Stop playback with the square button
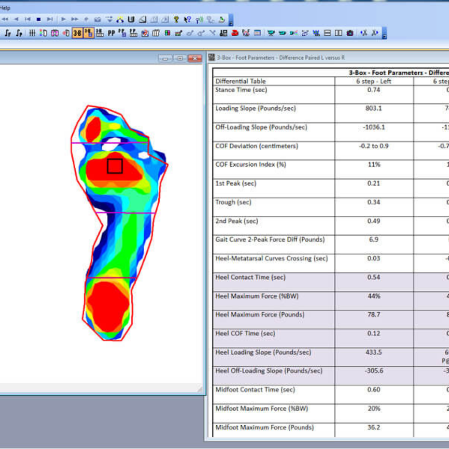 (x=39, y=20)
